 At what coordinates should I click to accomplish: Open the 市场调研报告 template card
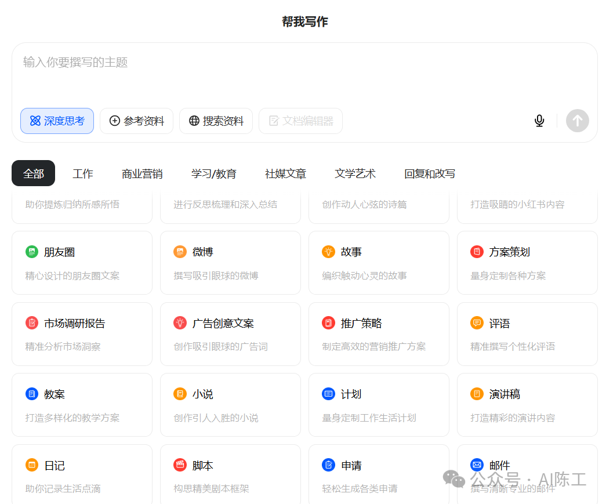(82, 333)
